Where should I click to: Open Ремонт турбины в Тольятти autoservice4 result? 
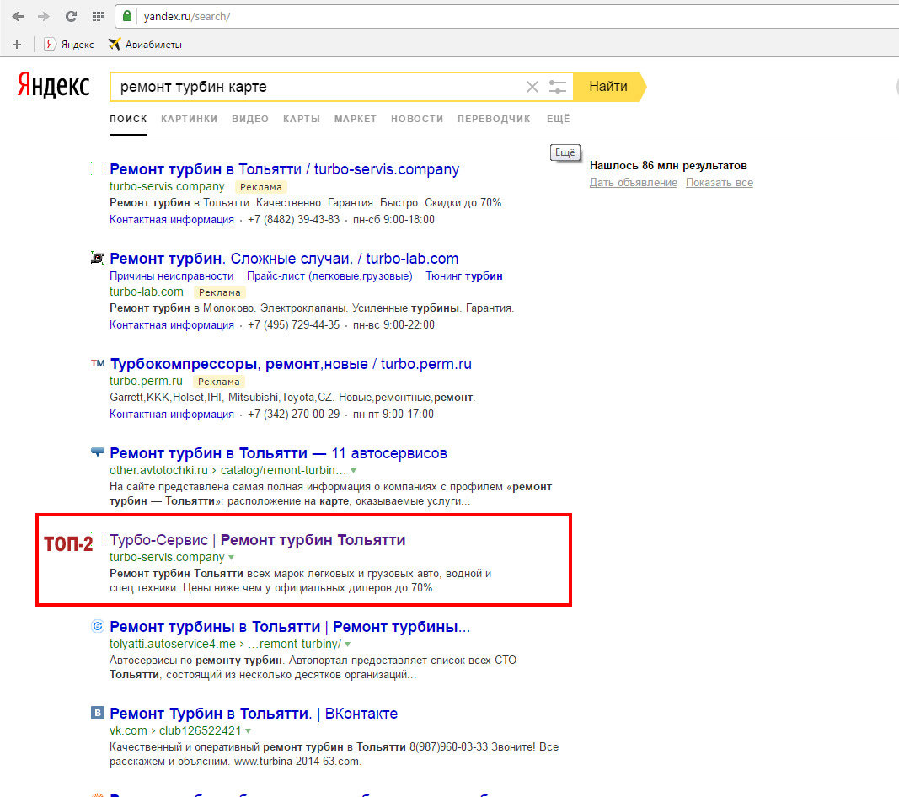(x=290, y=627)
